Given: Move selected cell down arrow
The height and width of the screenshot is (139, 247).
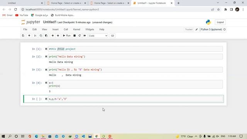Looking at the screenshot, I should coord(58,36).
